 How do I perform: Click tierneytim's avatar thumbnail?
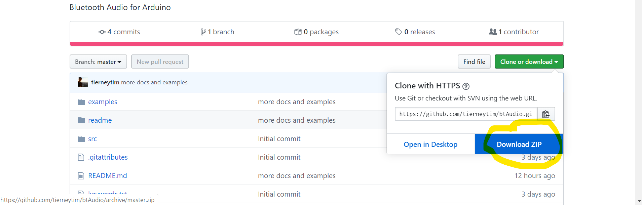[83, 82]
